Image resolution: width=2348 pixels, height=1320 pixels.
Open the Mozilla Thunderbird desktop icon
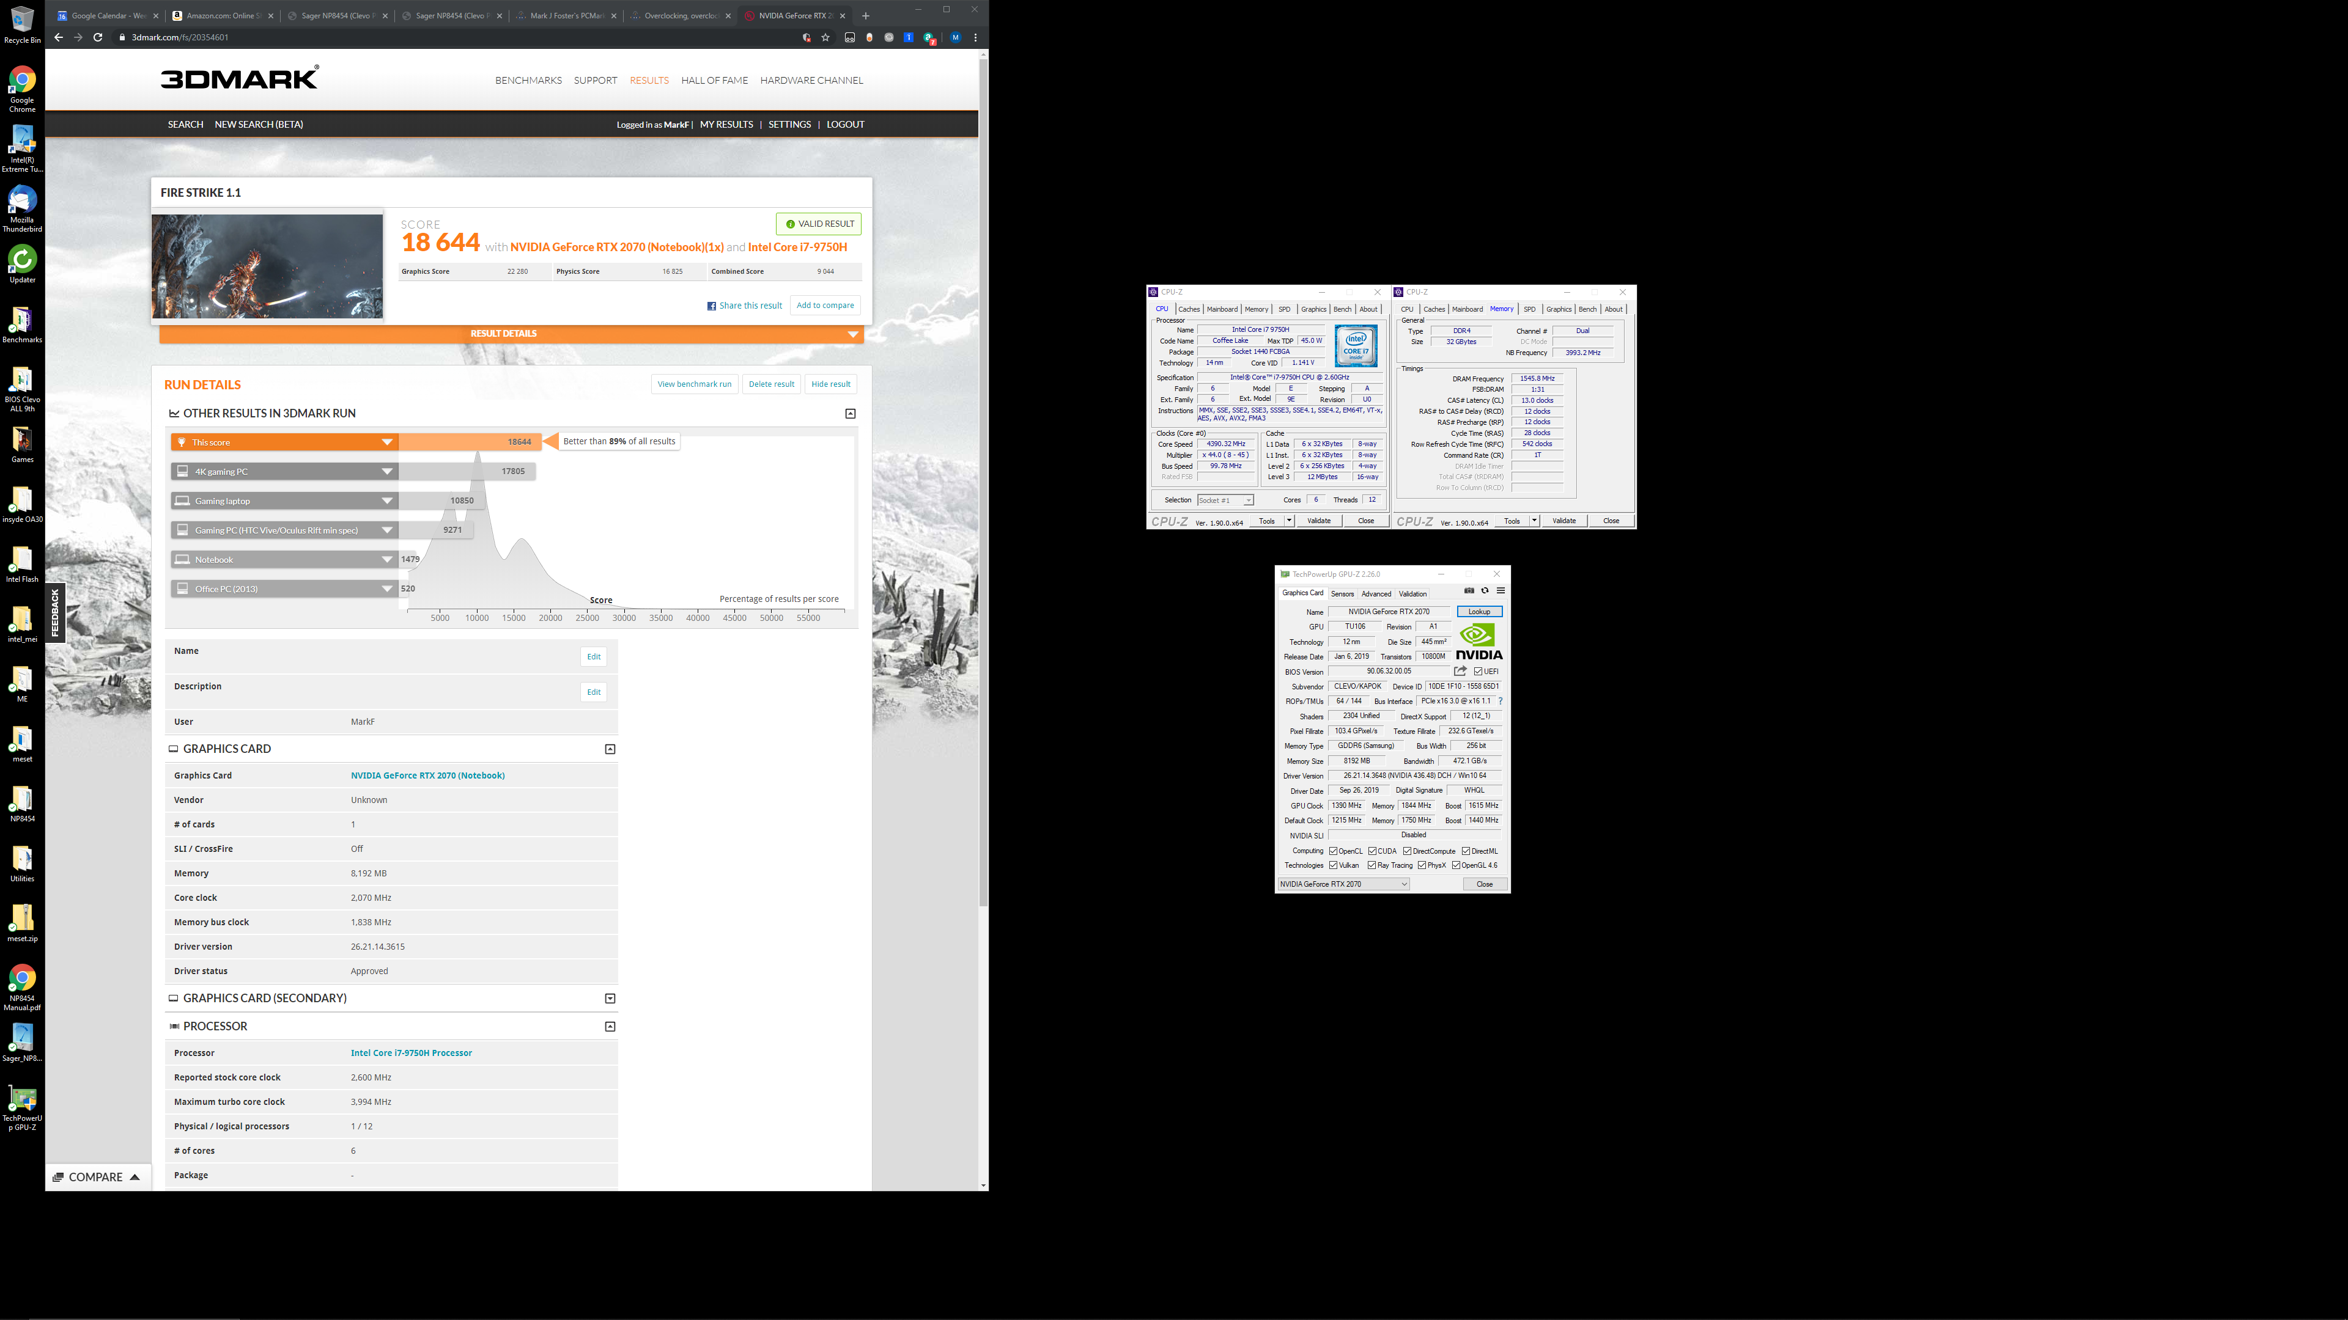22,210
